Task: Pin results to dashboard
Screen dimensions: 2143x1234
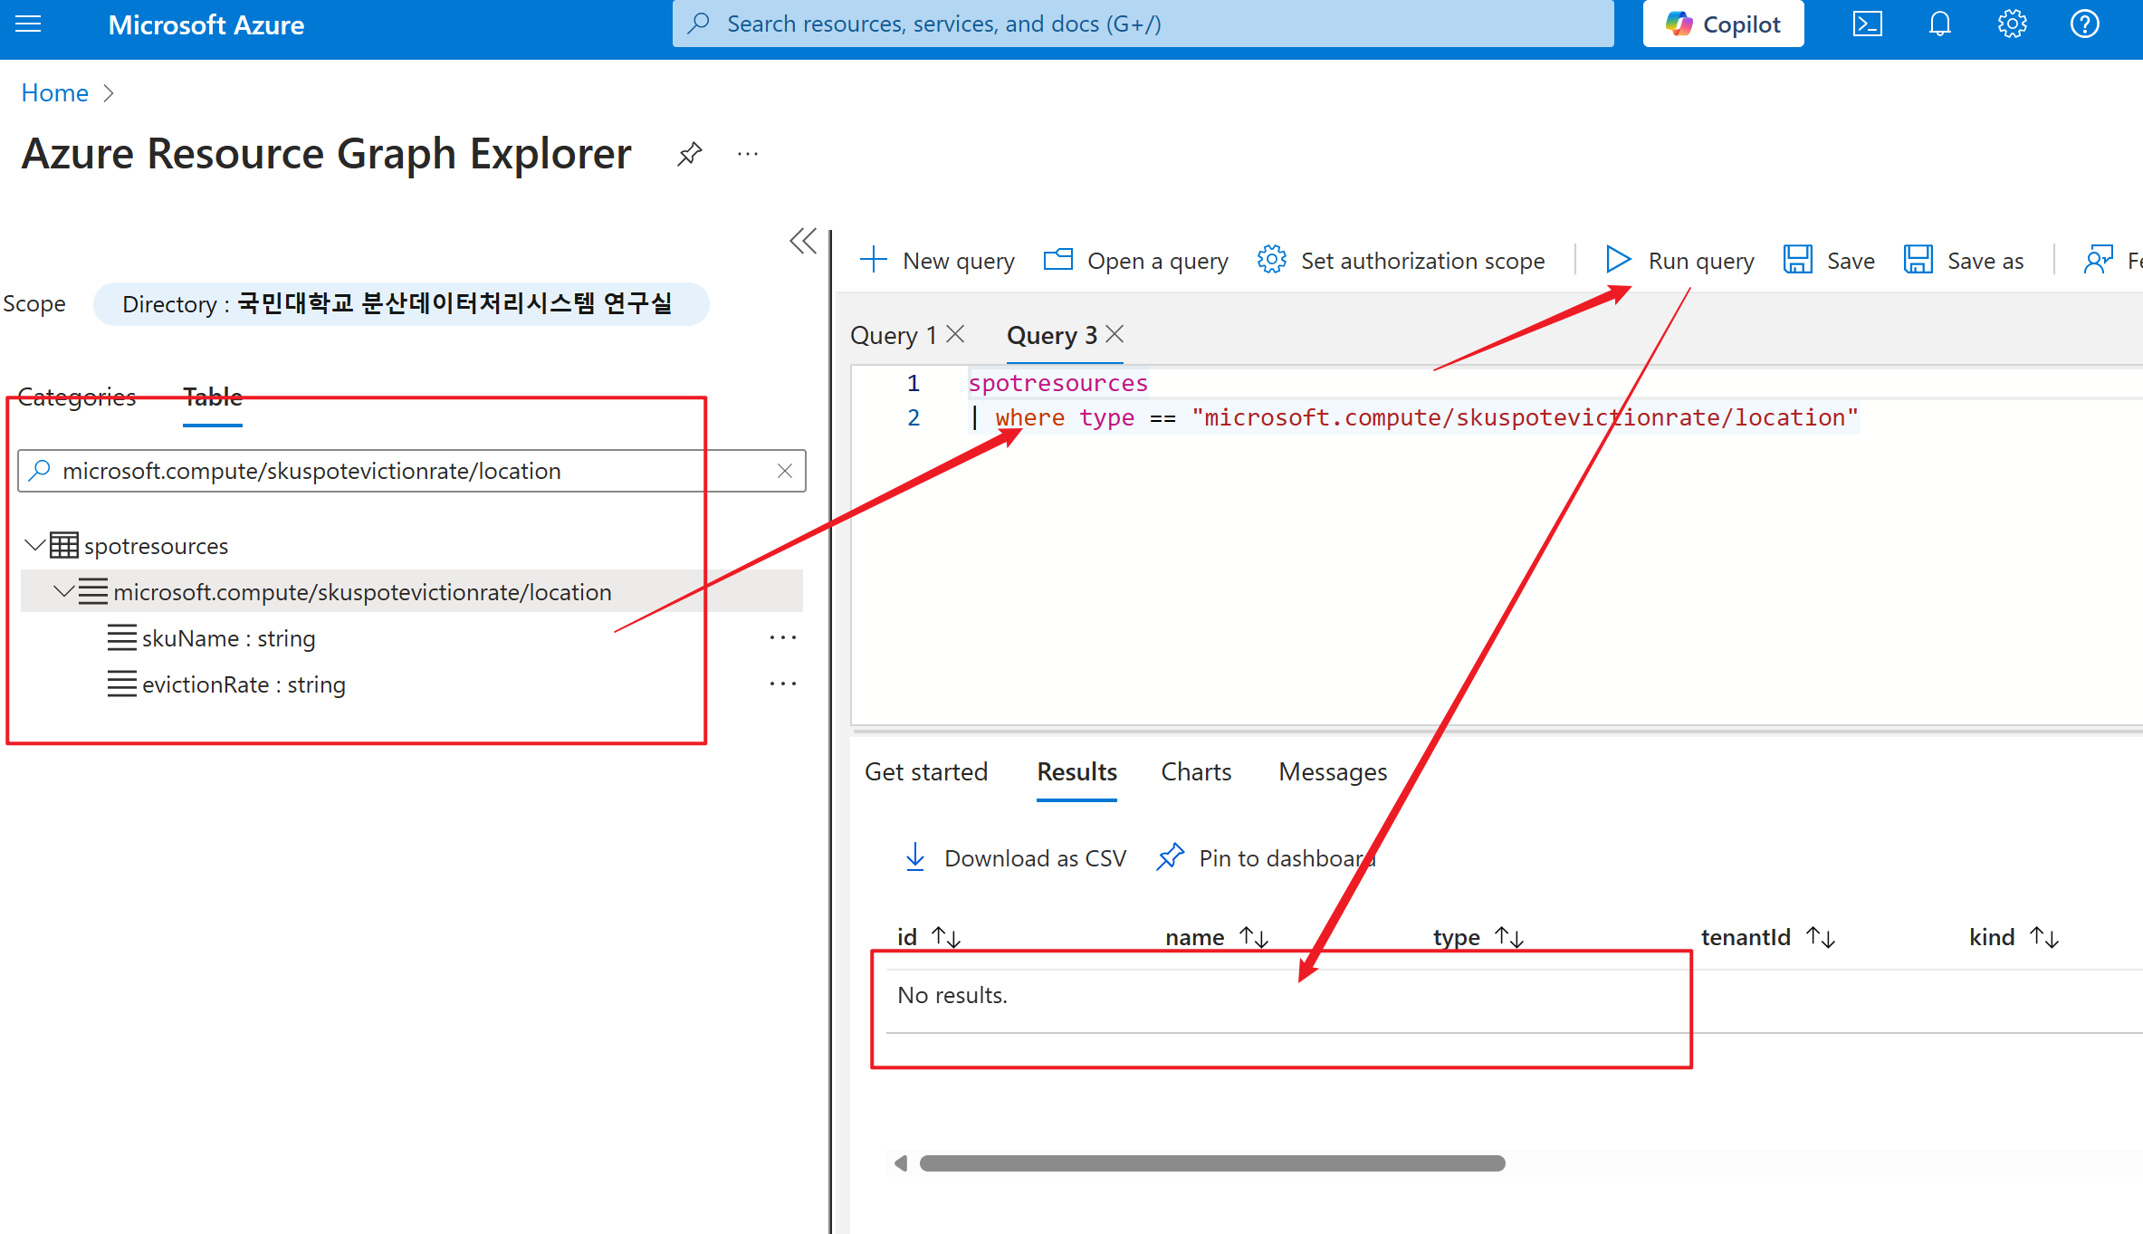Action: 1264,857
